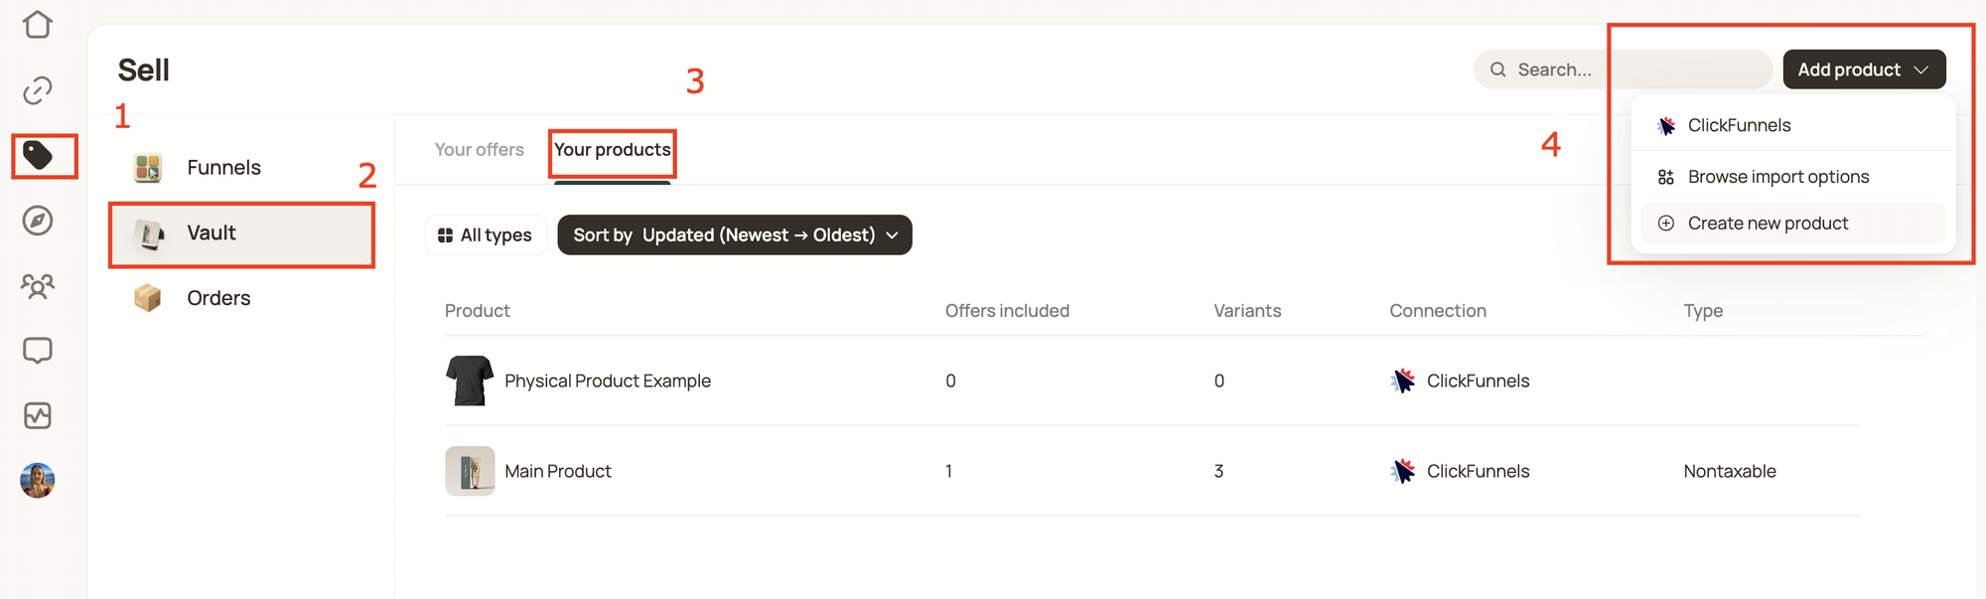
Task: Click the search magnifier icon
Action: pos(1498,70)
